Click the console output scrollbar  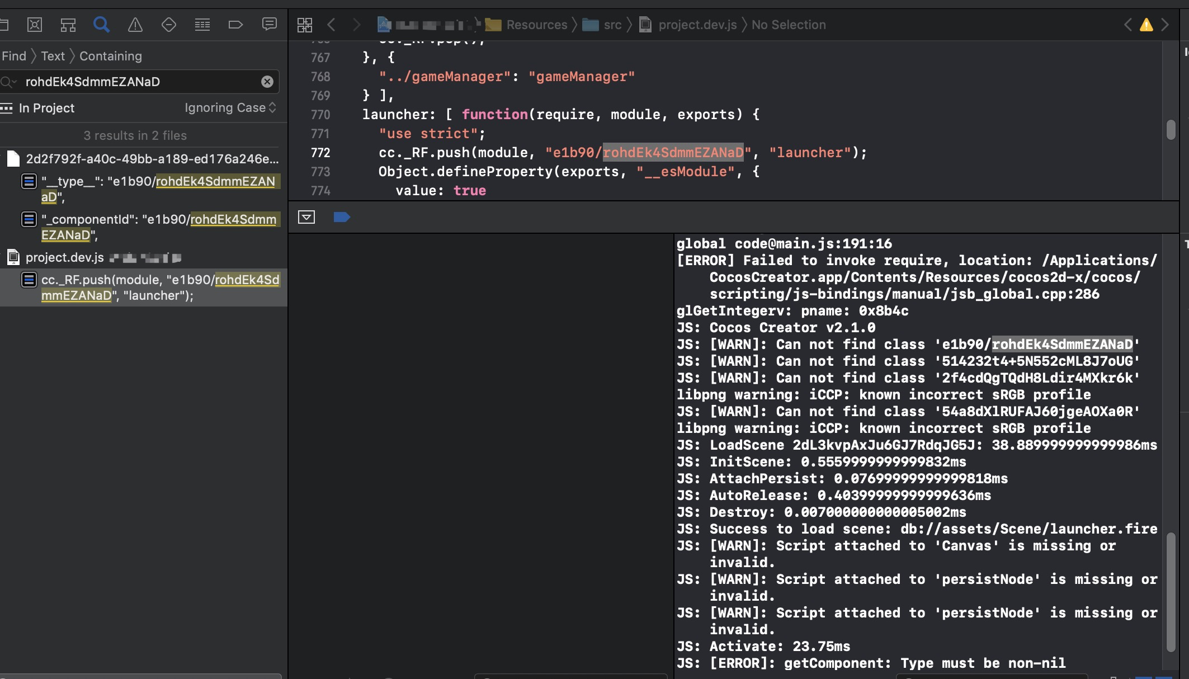1171,591
